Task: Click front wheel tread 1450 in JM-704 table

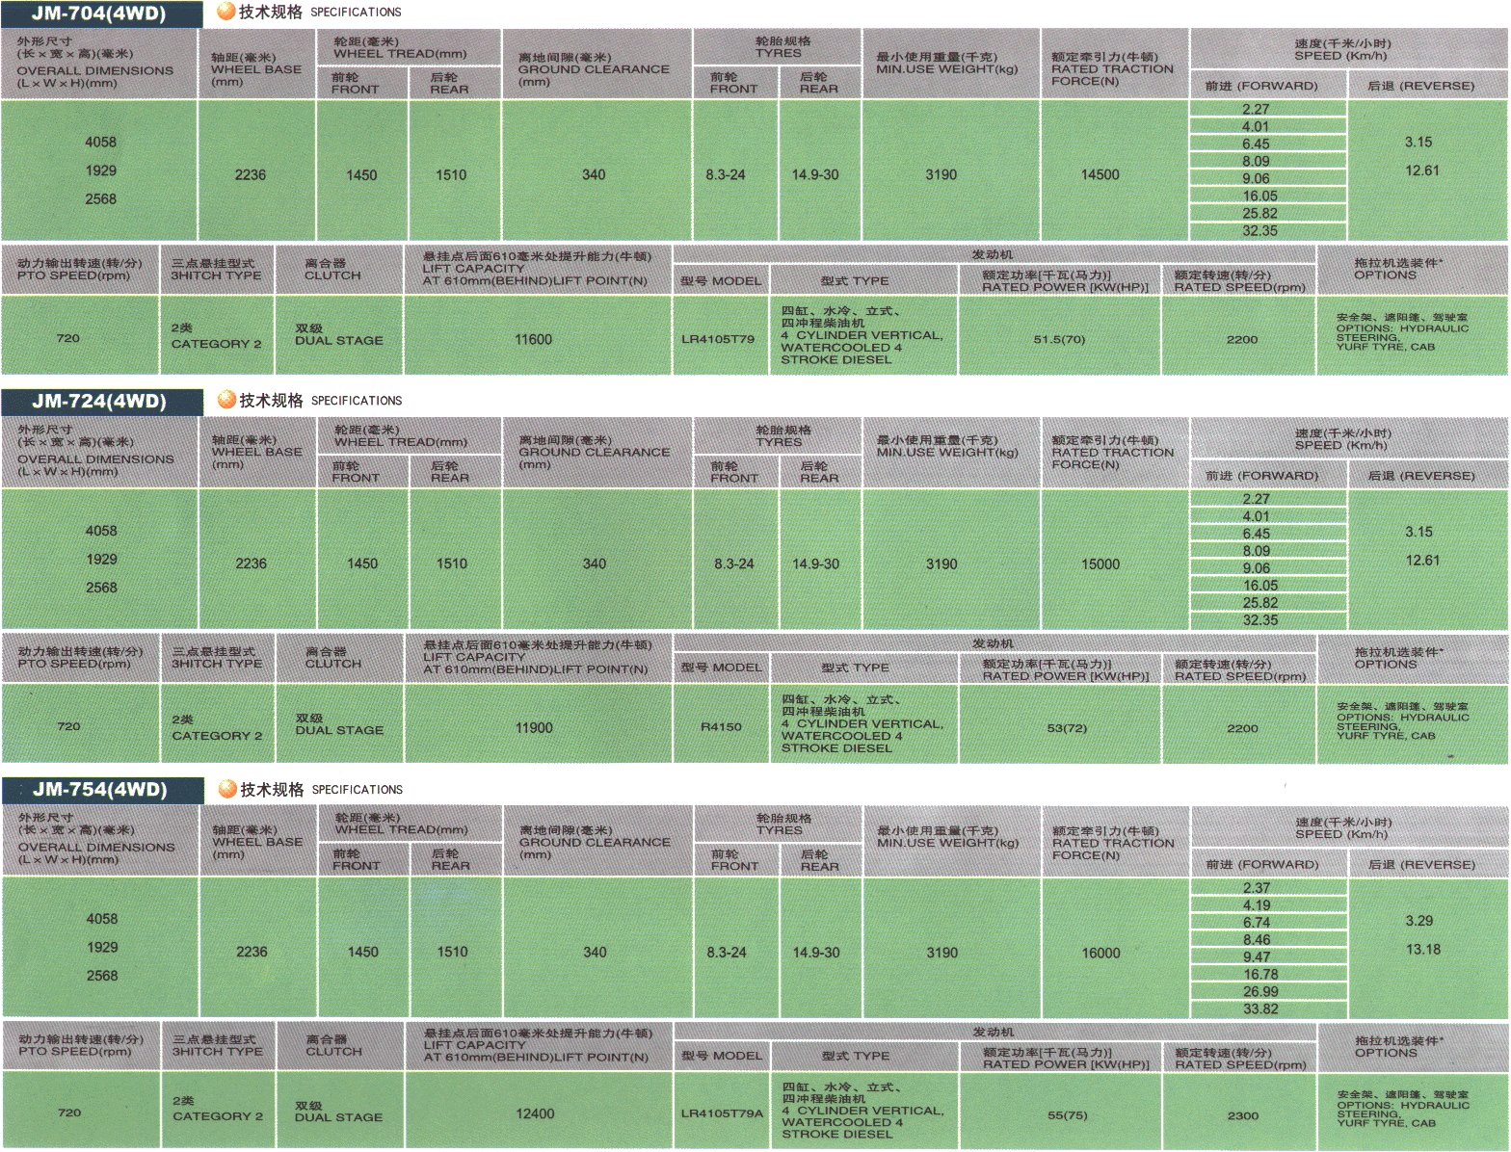Action: pos(362,174)
